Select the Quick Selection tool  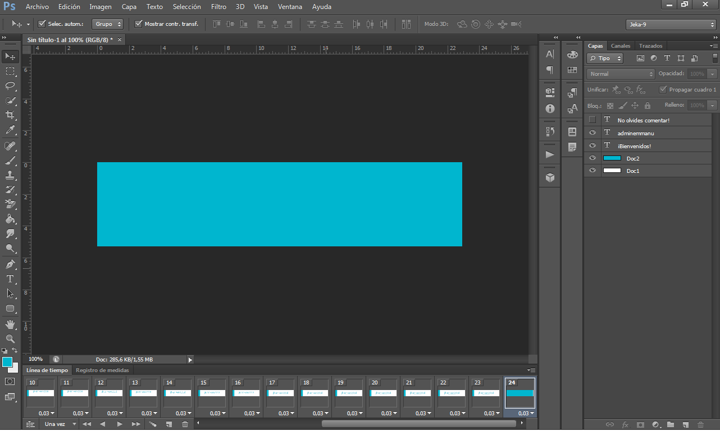coord(10,100)
